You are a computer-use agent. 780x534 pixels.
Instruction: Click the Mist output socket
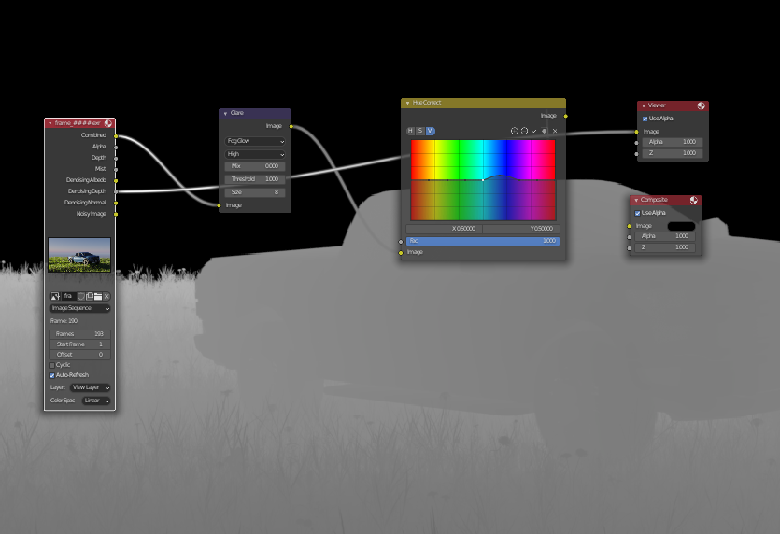click(x=116, y=169)
